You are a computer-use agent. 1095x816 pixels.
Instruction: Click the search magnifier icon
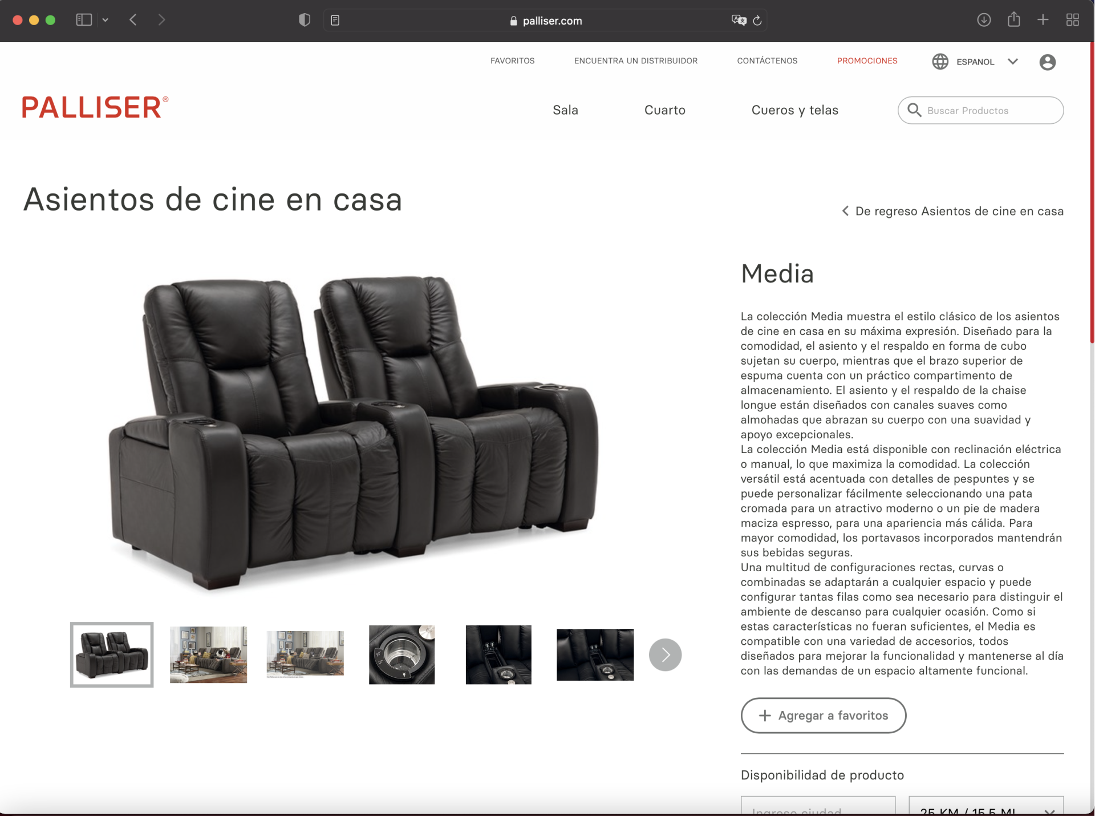coord(914,110)
